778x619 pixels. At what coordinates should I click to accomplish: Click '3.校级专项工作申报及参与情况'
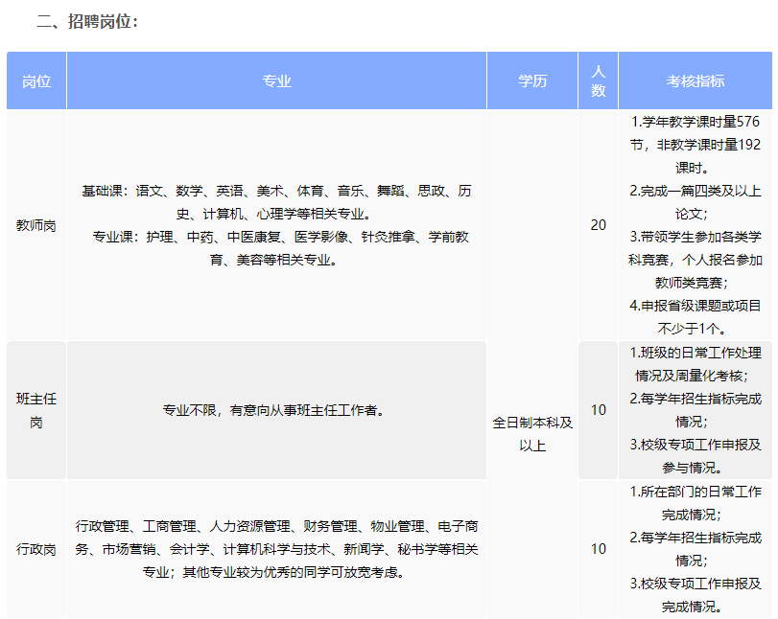(695, 456)
